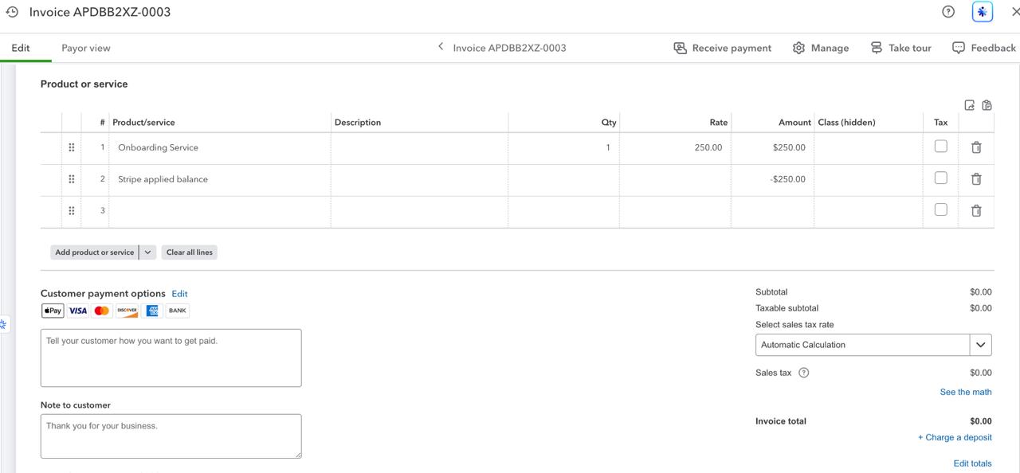
Task: Open the AI assistant sparkle button
Action: pos(983,12)
